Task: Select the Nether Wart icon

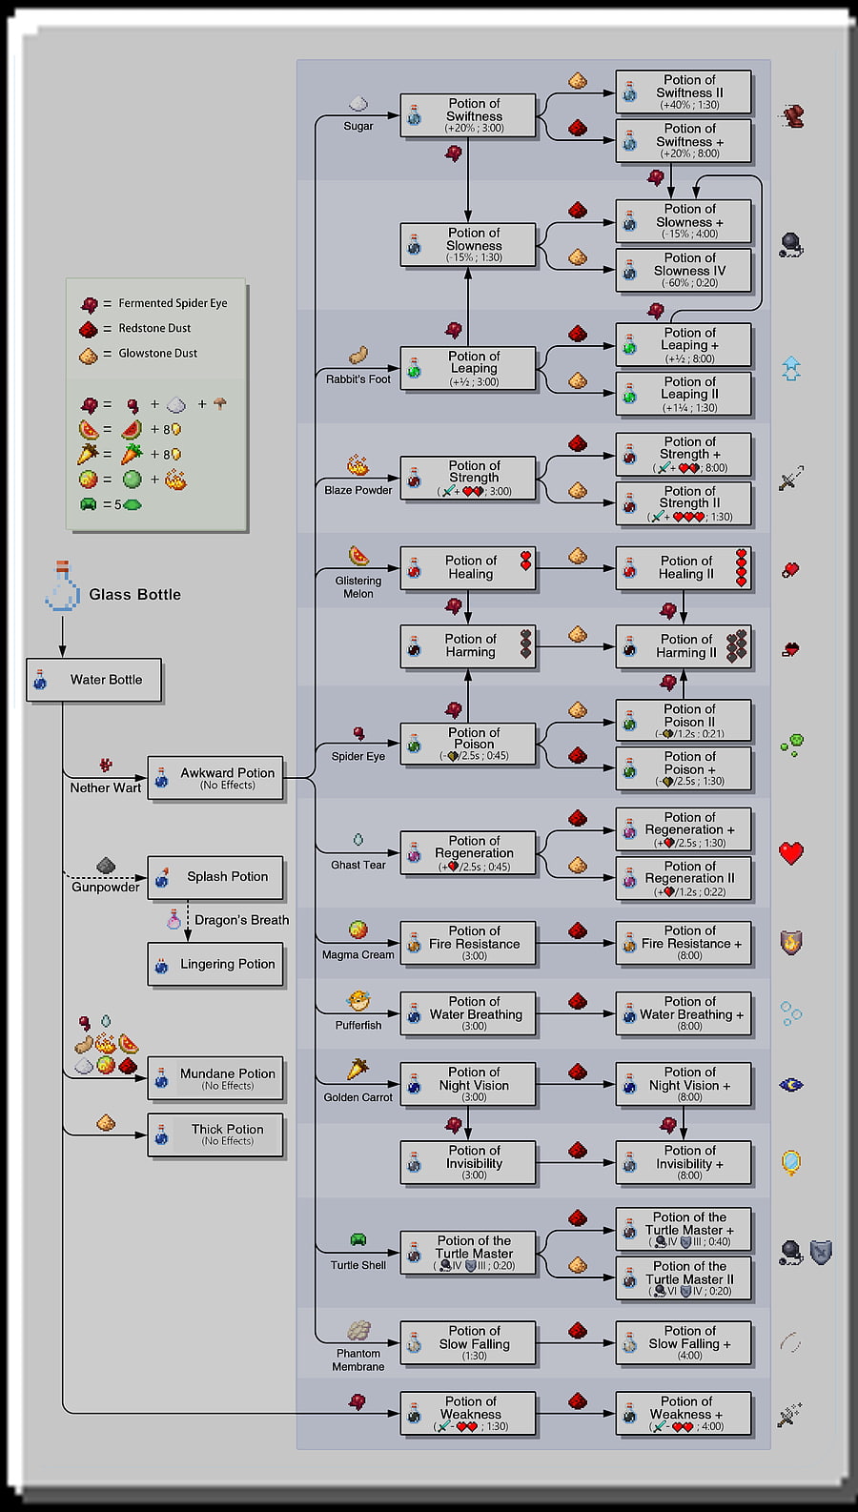Action: point(106,766)
